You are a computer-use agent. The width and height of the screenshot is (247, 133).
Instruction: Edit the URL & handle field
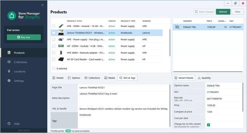[124, 109]
